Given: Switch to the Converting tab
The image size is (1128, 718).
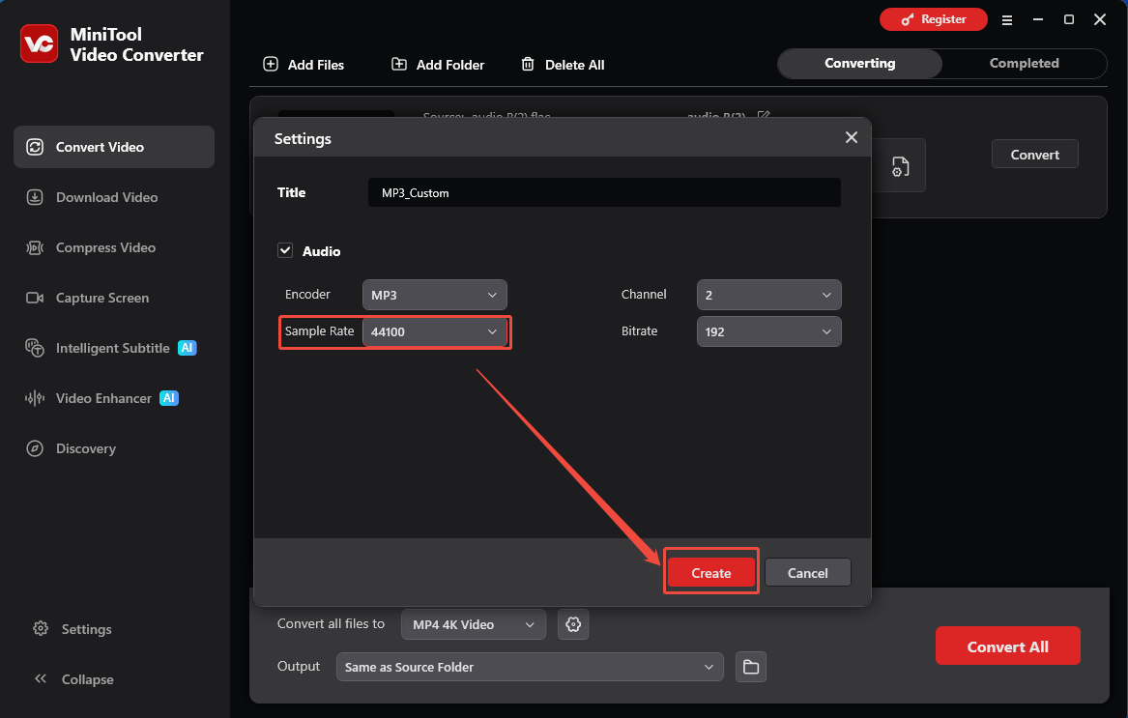Looking at the screenshot, I should tap(859, 64).
